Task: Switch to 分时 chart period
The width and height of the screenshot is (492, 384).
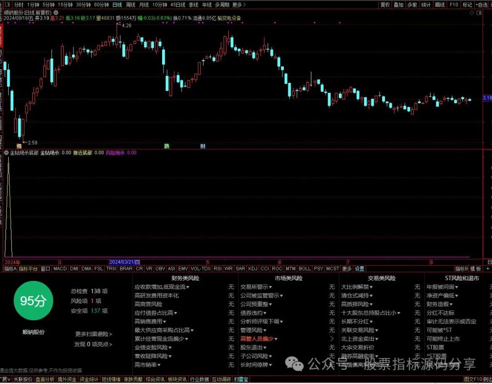Action: pos(19,5)
